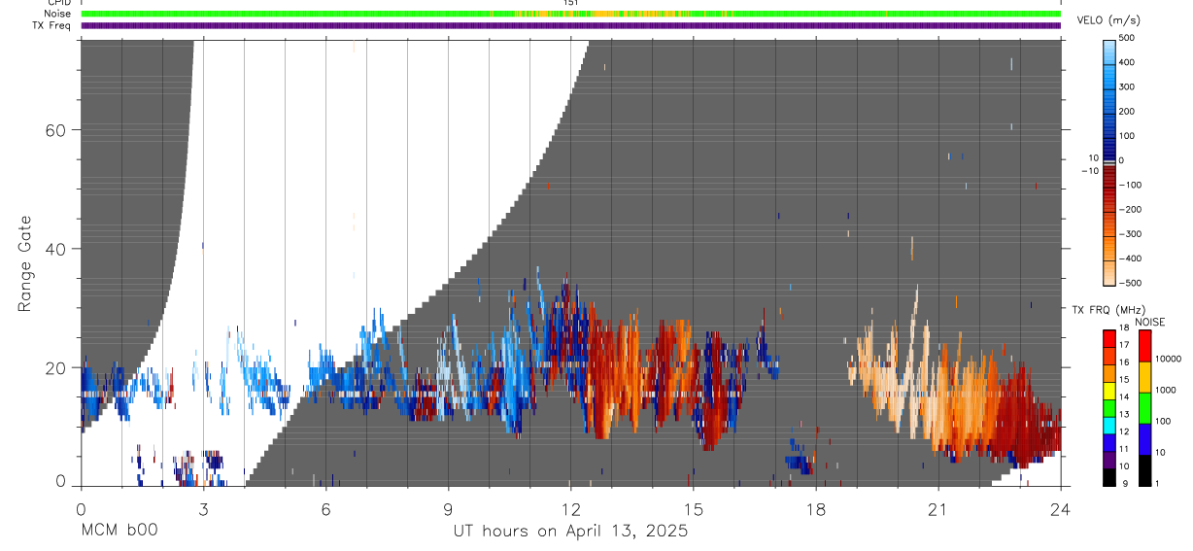Select the purple 10–11 MHz frequency swatch
Image resolution: width=1193 pixels, height=551 pixels.
tap(1109, 460)
